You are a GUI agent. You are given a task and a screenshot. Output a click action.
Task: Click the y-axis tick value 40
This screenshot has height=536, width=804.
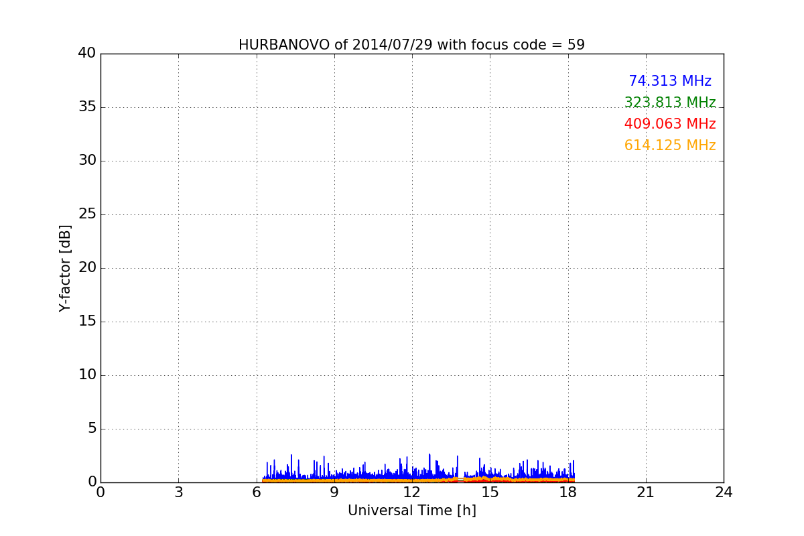pos(87,54)
